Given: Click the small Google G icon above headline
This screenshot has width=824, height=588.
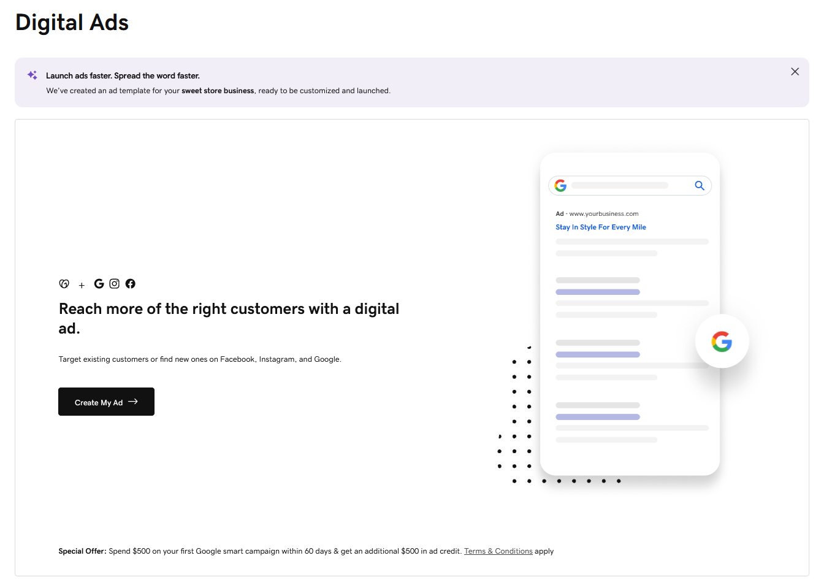Looking at the screenshot, I should (99, 283).
